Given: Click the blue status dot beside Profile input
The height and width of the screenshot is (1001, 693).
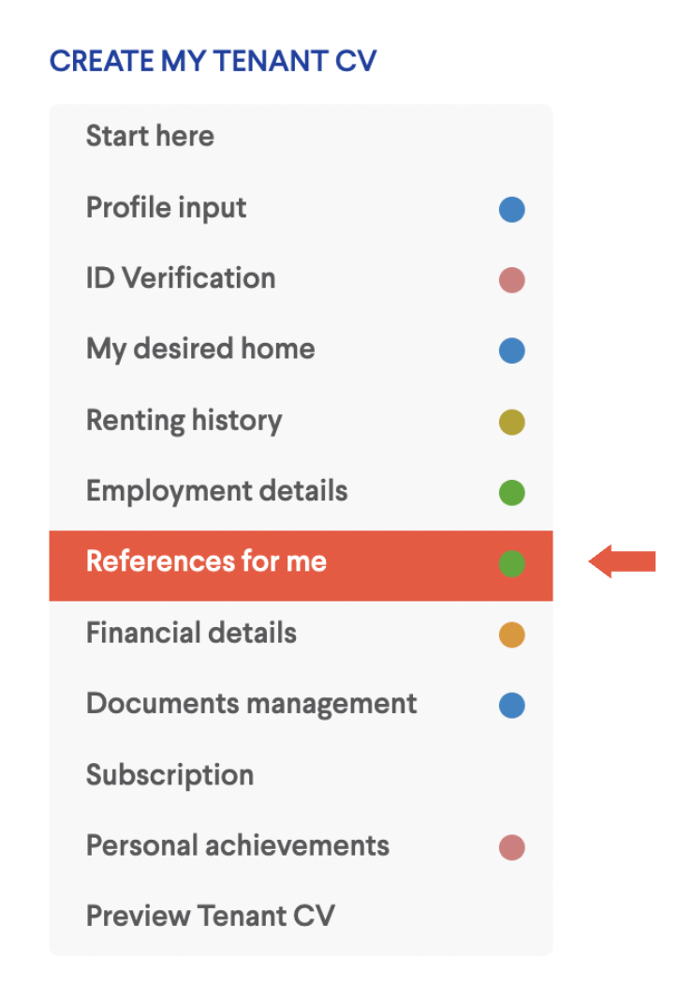Looking at the screenshot, I should point(511,209).
